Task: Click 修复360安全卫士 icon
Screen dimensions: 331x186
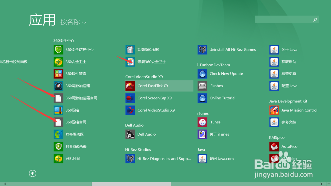Action: 130,62
